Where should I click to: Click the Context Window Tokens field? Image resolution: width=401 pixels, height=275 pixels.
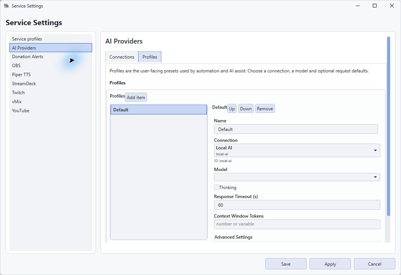pyautogui.click(x=297, y=224)
